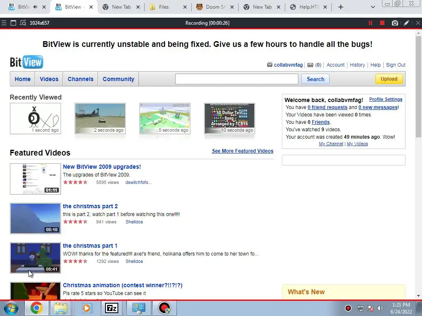Screen dimensions: 422x316
Task: Open the pencil annotation tool in recorder bar
Action: tap(406, 23)
